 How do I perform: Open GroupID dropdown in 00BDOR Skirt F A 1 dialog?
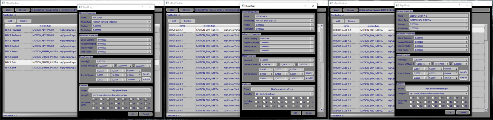pyautogui.click(x=439, y=93)
